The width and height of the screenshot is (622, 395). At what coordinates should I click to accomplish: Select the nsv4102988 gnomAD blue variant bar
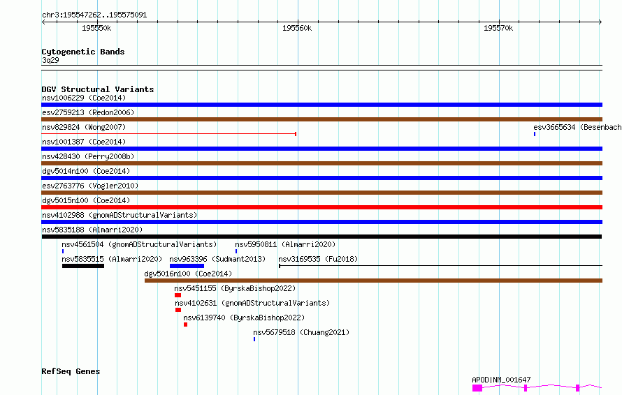point(321,222)
